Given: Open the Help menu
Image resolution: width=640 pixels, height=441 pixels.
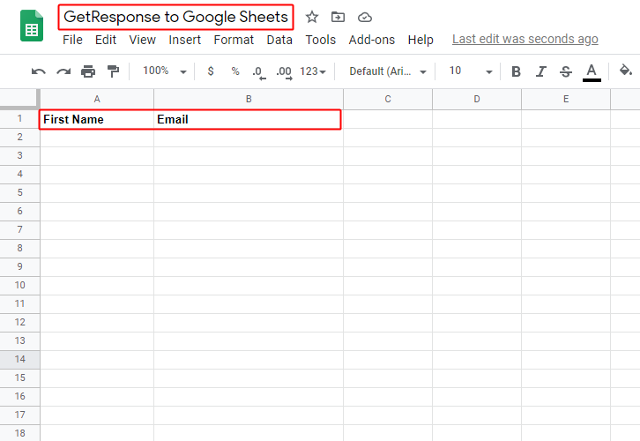Looking at the screenshot, I should click(x=420, y=40).
